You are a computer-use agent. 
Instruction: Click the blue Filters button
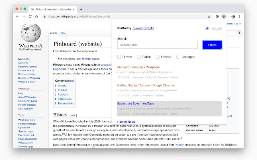[x=212, y=45]
